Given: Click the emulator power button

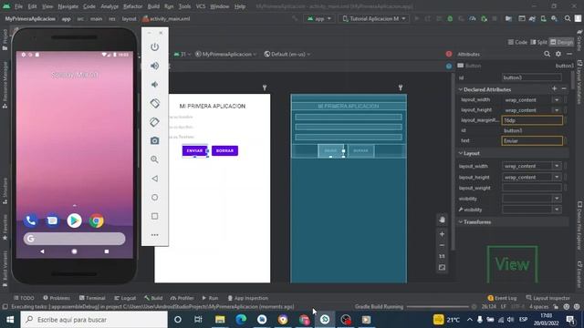Looking at the screenshot, I should (x=154, y=46).
